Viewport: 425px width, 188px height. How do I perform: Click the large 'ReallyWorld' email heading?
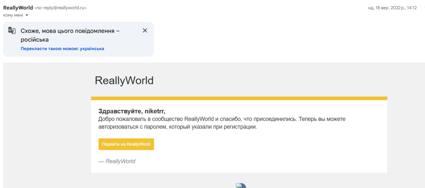point(124,81)
